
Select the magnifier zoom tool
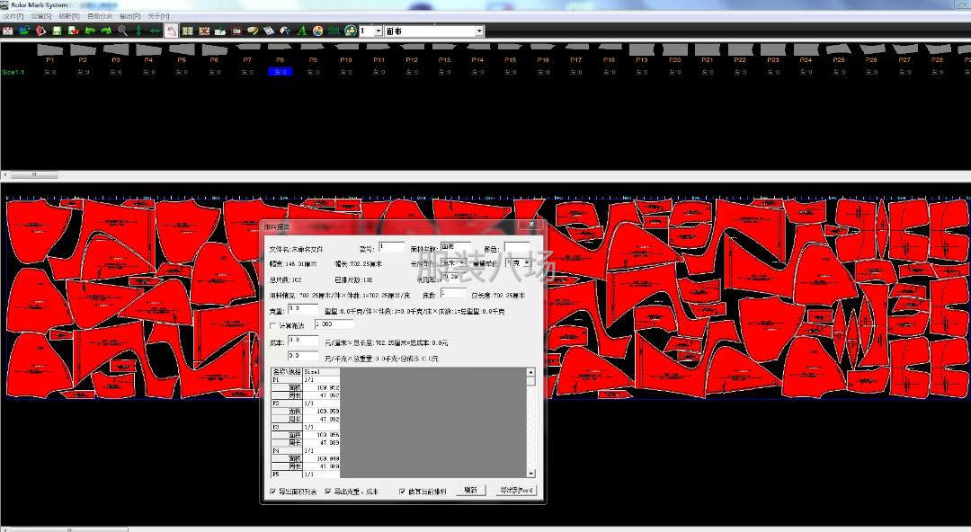point(122,31)
